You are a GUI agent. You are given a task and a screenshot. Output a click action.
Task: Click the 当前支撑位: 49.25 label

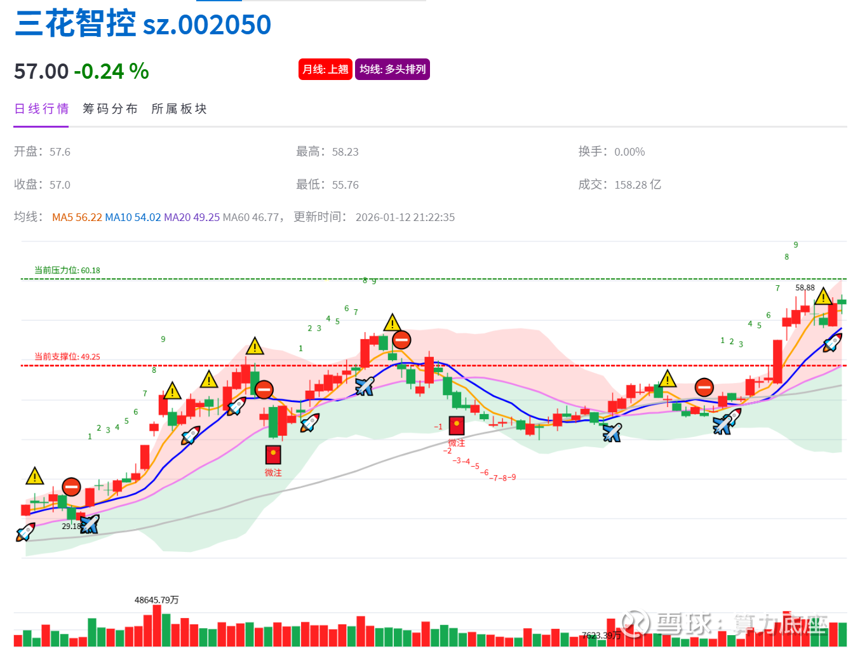(67, 356)
